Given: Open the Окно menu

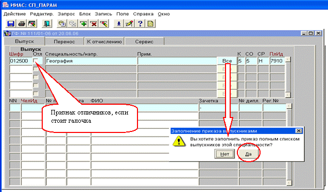Looking at the screenshot, I should pyautogui.click(x=164, y=14).
